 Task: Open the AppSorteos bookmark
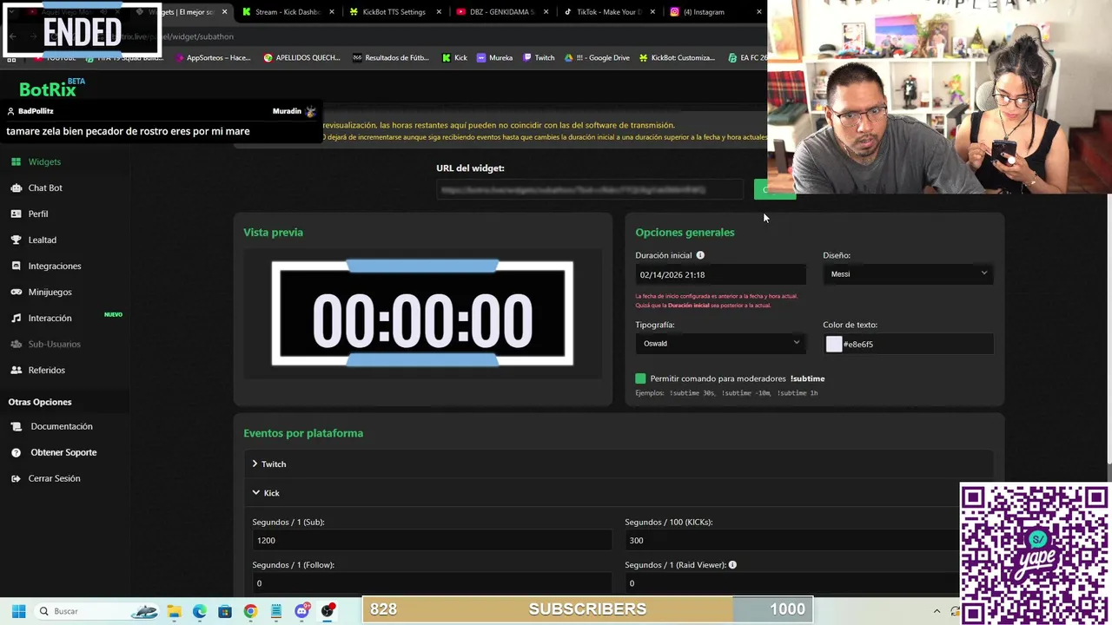click(213, 57)
